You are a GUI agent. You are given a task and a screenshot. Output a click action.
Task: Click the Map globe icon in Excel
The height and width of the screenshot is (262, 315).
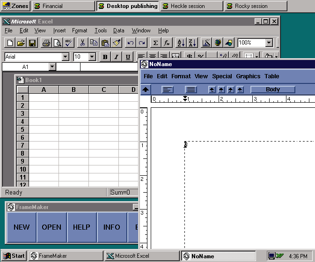pos(217,43)
